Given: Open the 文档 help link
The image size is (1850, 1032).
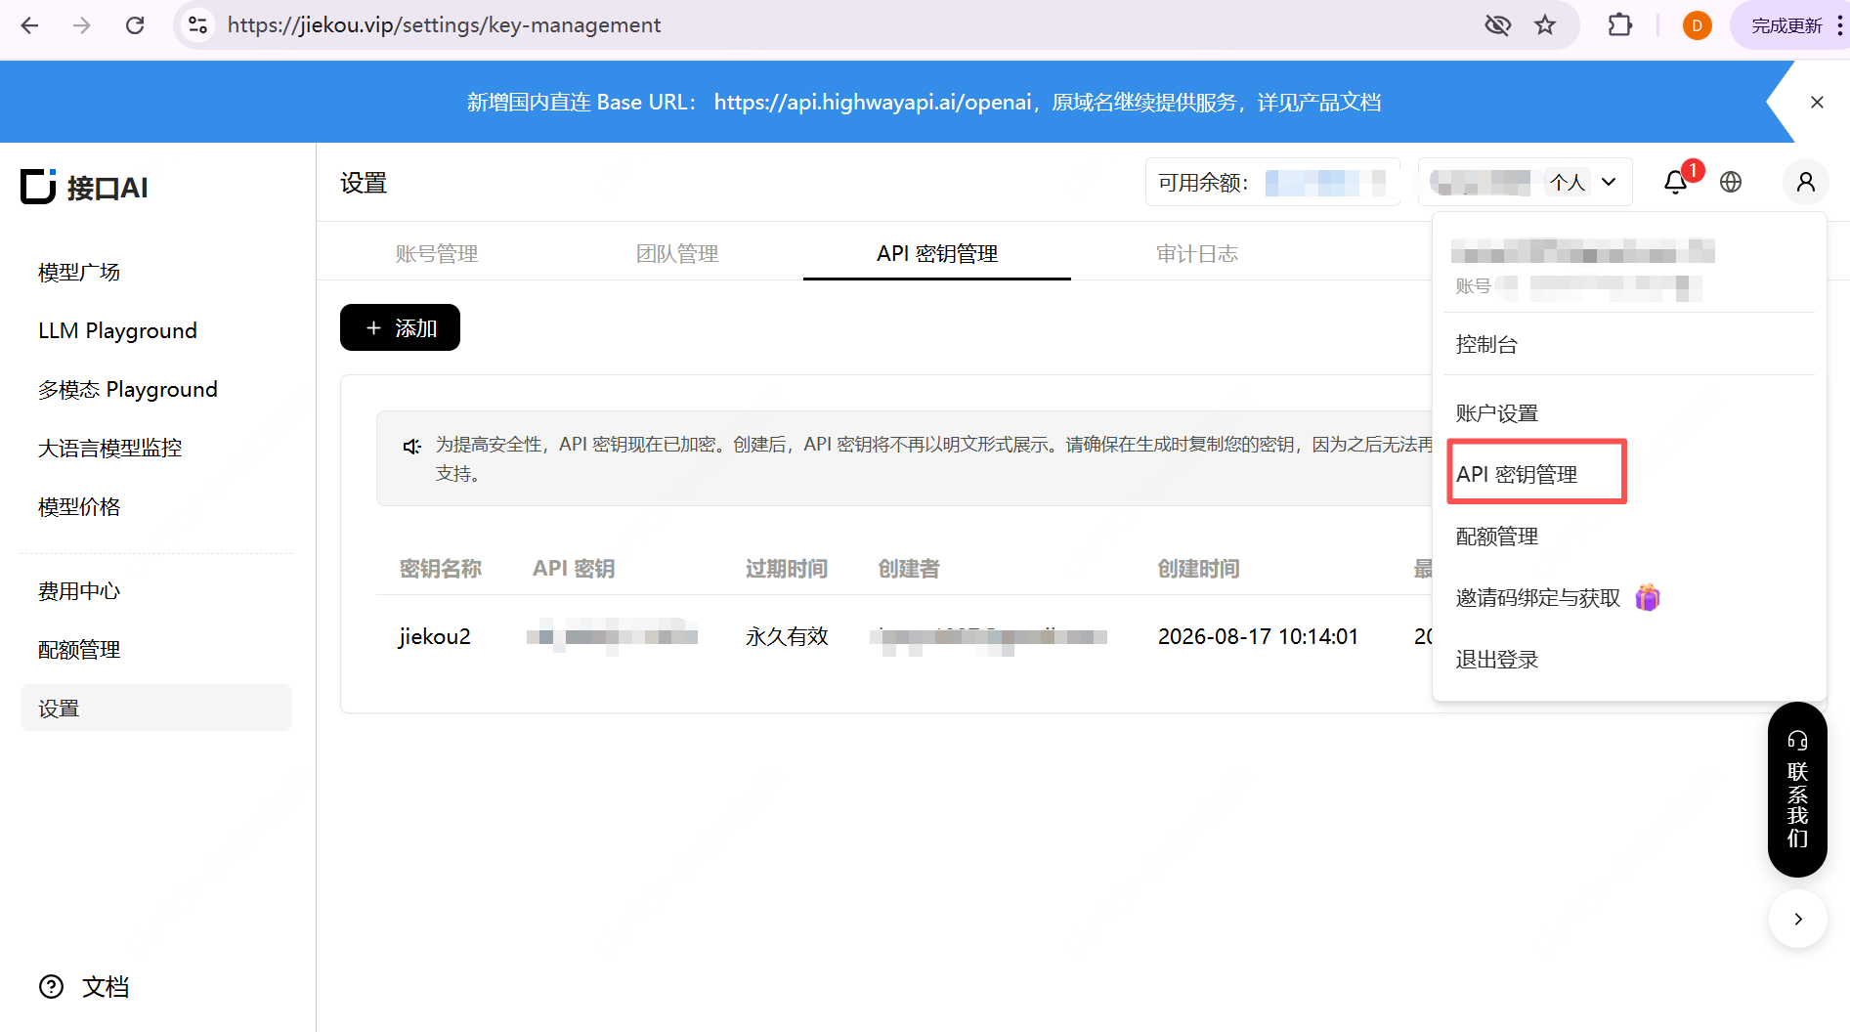Looking at the screenshot, I should click(x=84, y=987).
